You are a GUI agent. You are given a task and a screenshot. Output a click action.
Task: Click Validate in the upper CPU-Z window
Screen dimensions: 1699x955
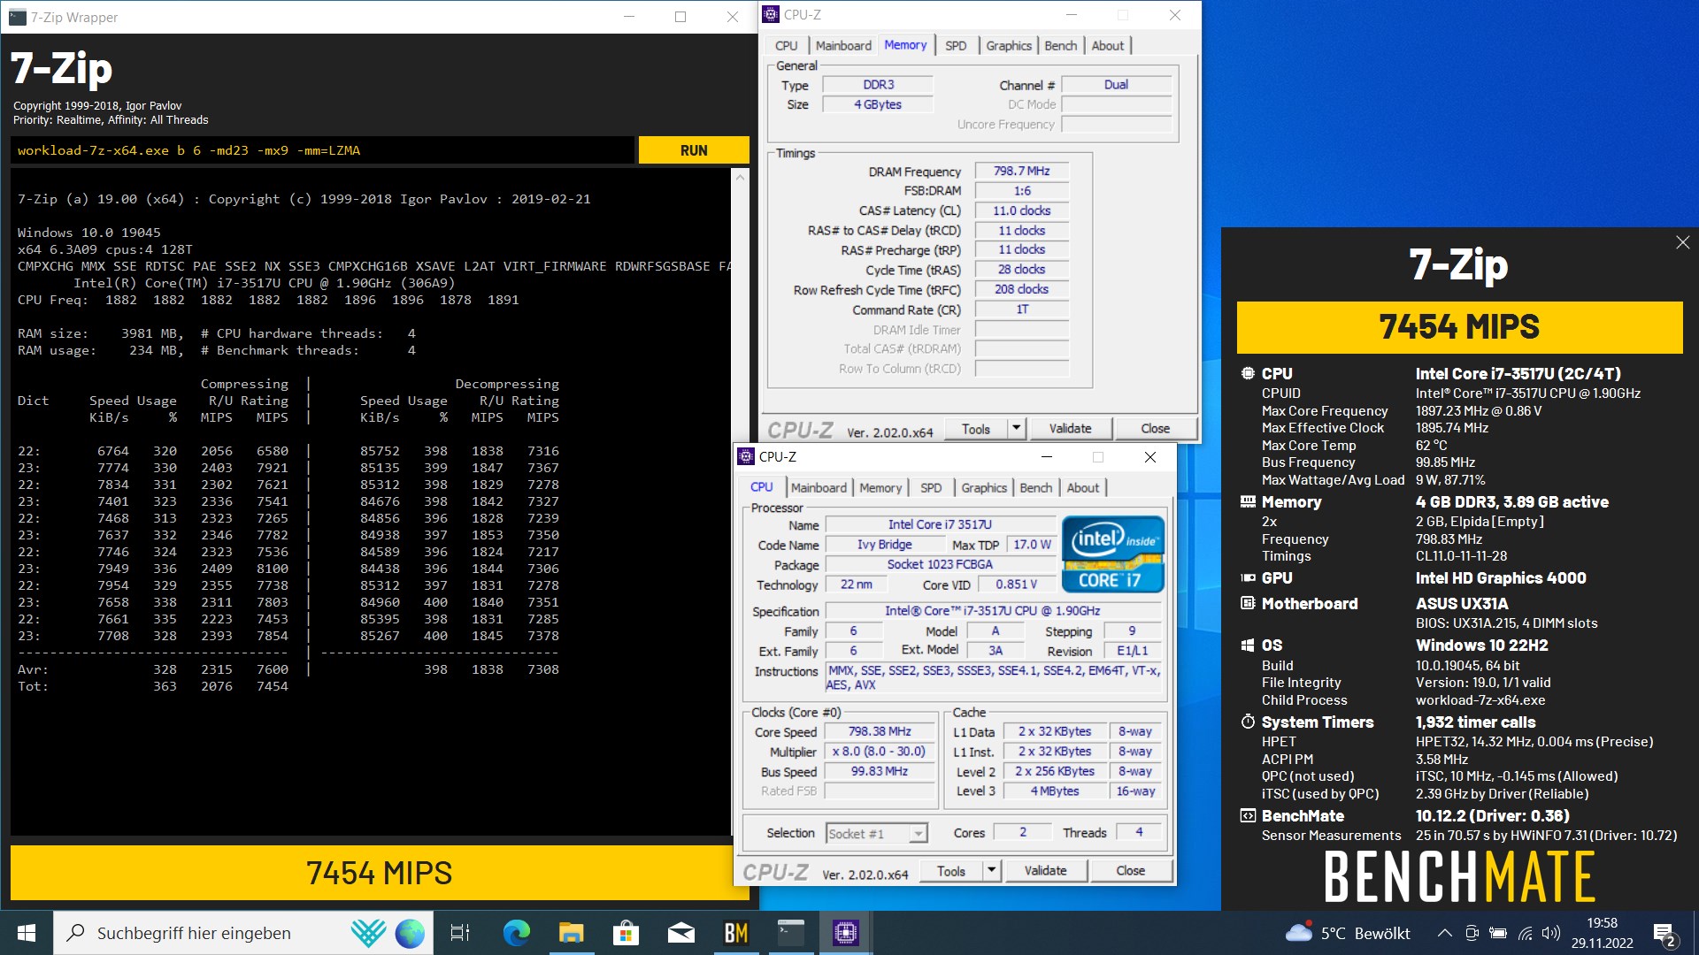tap(1070, 429)
